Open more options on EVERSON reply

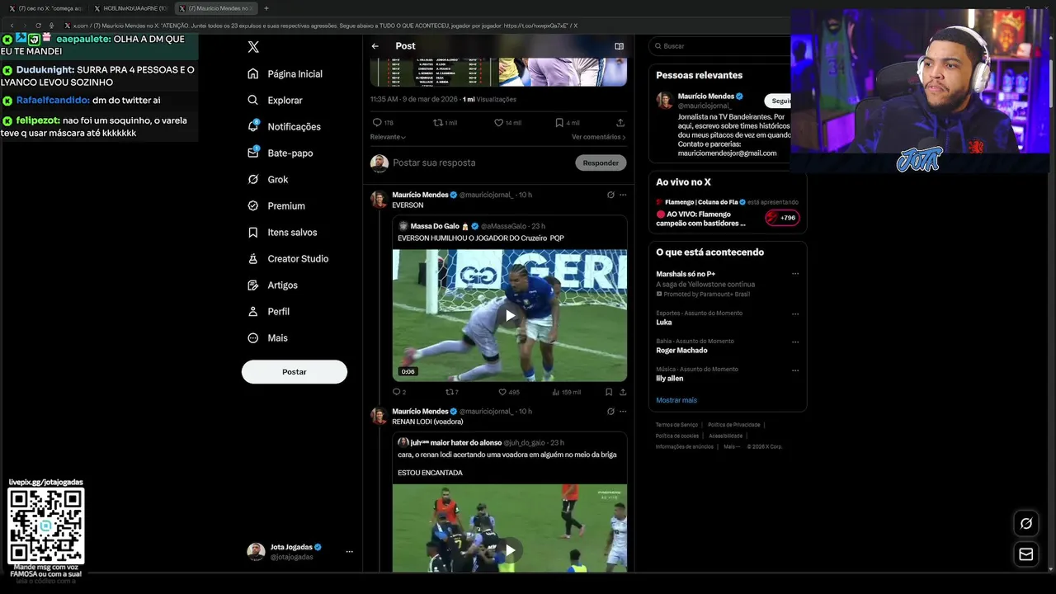coord(623,195)
